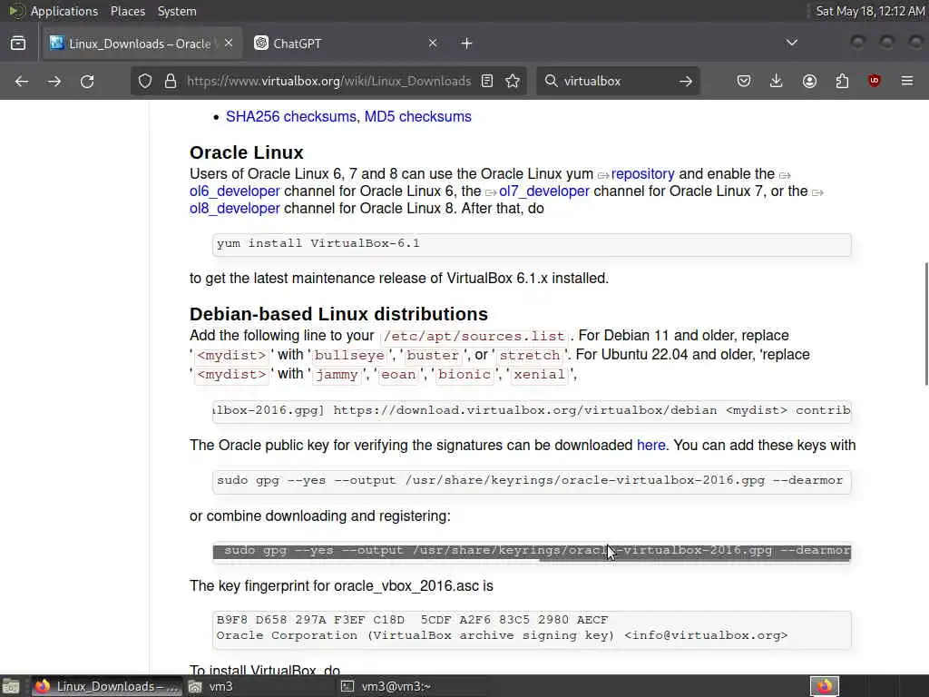The image size is (929, 697).
Task: Open the ol8_developer channel link
Action: pos(235,209)
